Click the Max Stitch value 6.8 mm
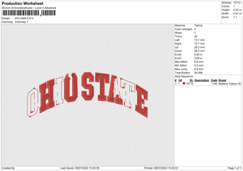The height and width of the screenshot is (171, 243). click(x=199, y=62)
